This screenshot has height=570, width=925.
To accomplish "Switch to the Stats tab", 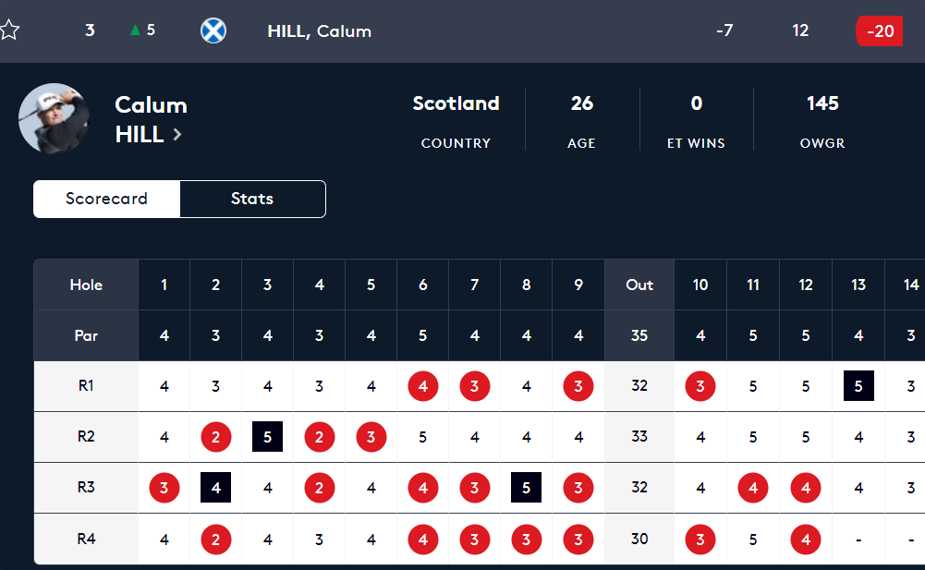I will 252,199.
